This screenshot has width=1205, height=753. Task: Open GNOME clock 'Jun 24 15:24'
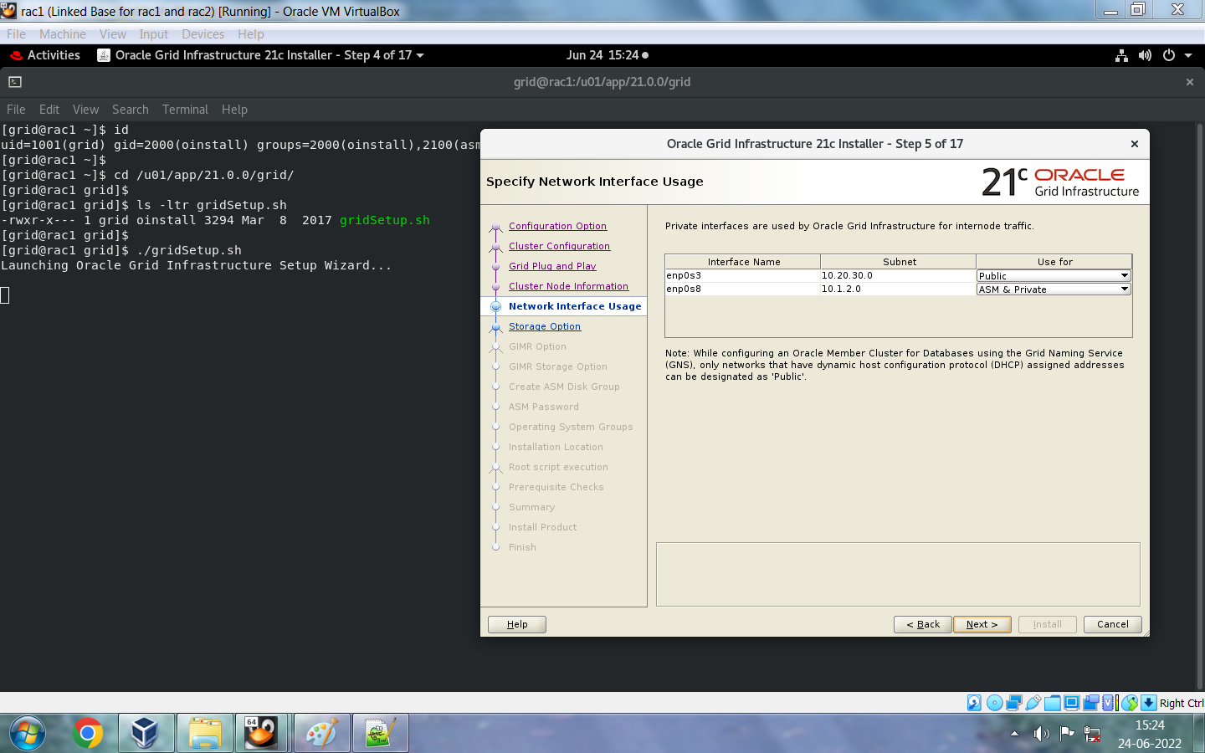tap(608, 55)
